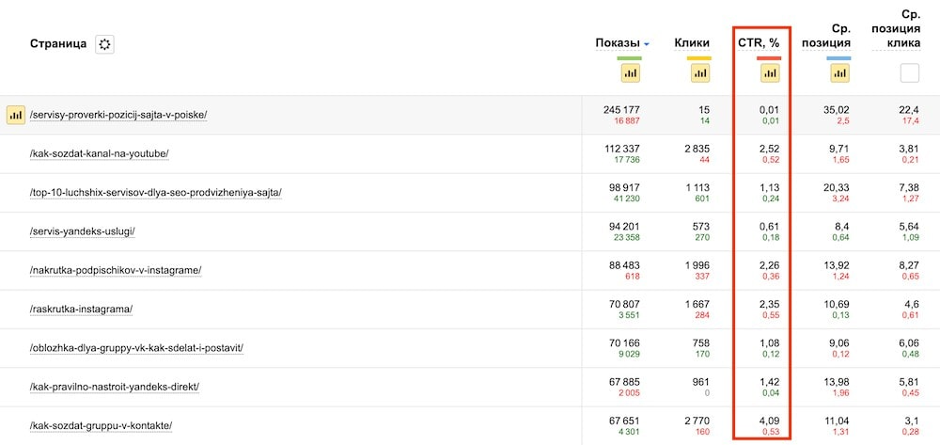Open /top-10-luchshix-servisov-dlya-seo-prodvizheniya-sajta/ link
Screen dimensions: 940x445
[x=156, y=193]
